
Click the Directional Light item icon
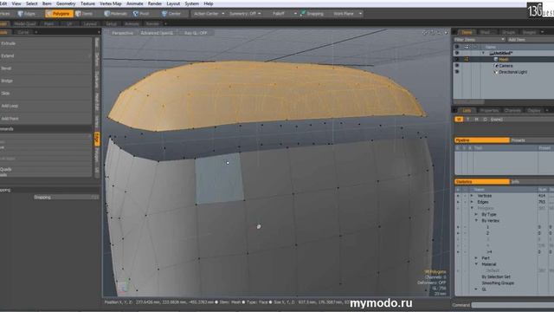click(496, 72)
